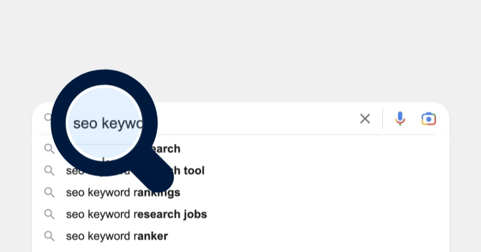Click the small search icon in the search bar
Screen dimensions: 481x252
pos(48,117)
